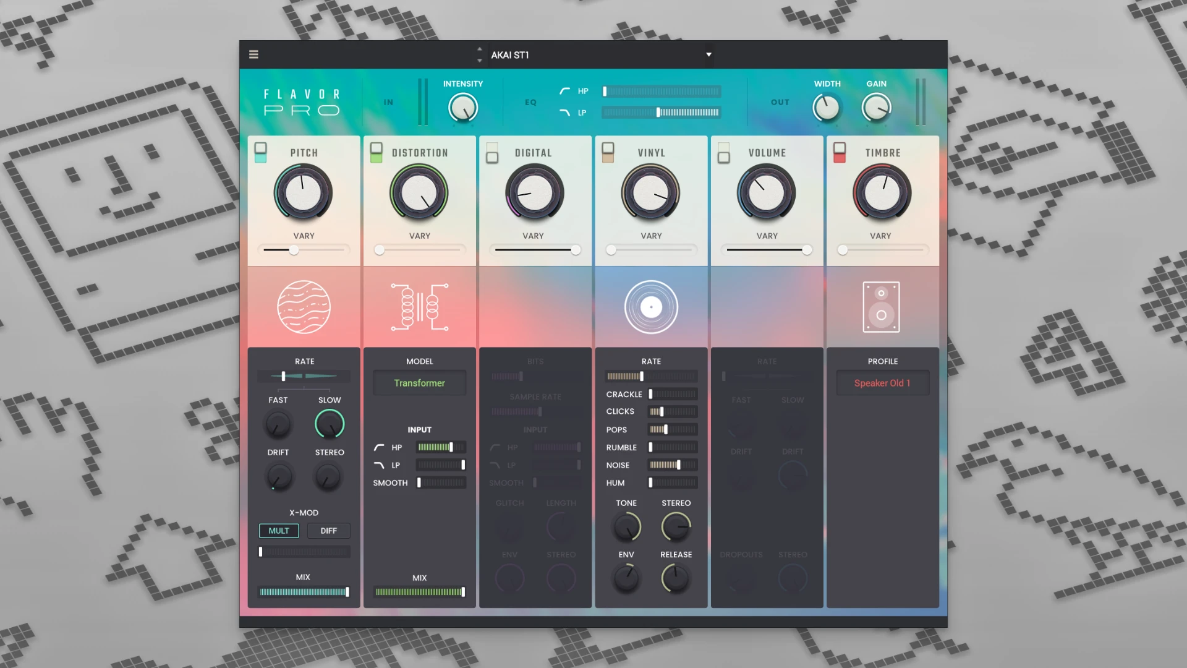
Task: Click the Crackle slider in Vinyl module
Action: pos(672,394)
